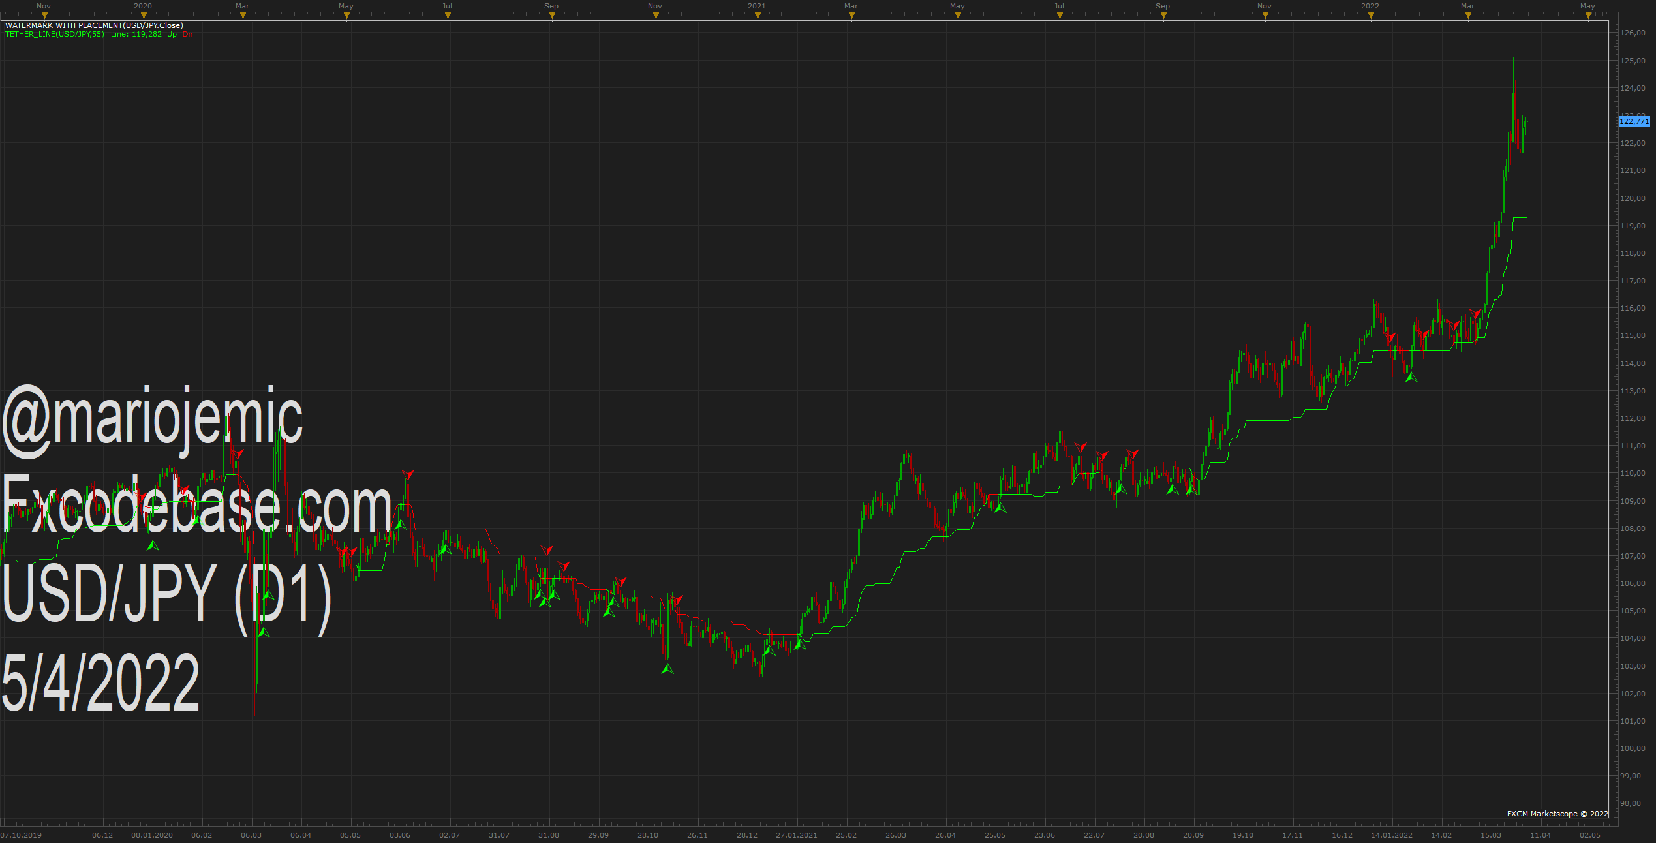Click the 06.03 date axis label

pyautogui.click(x=251, y=835)
